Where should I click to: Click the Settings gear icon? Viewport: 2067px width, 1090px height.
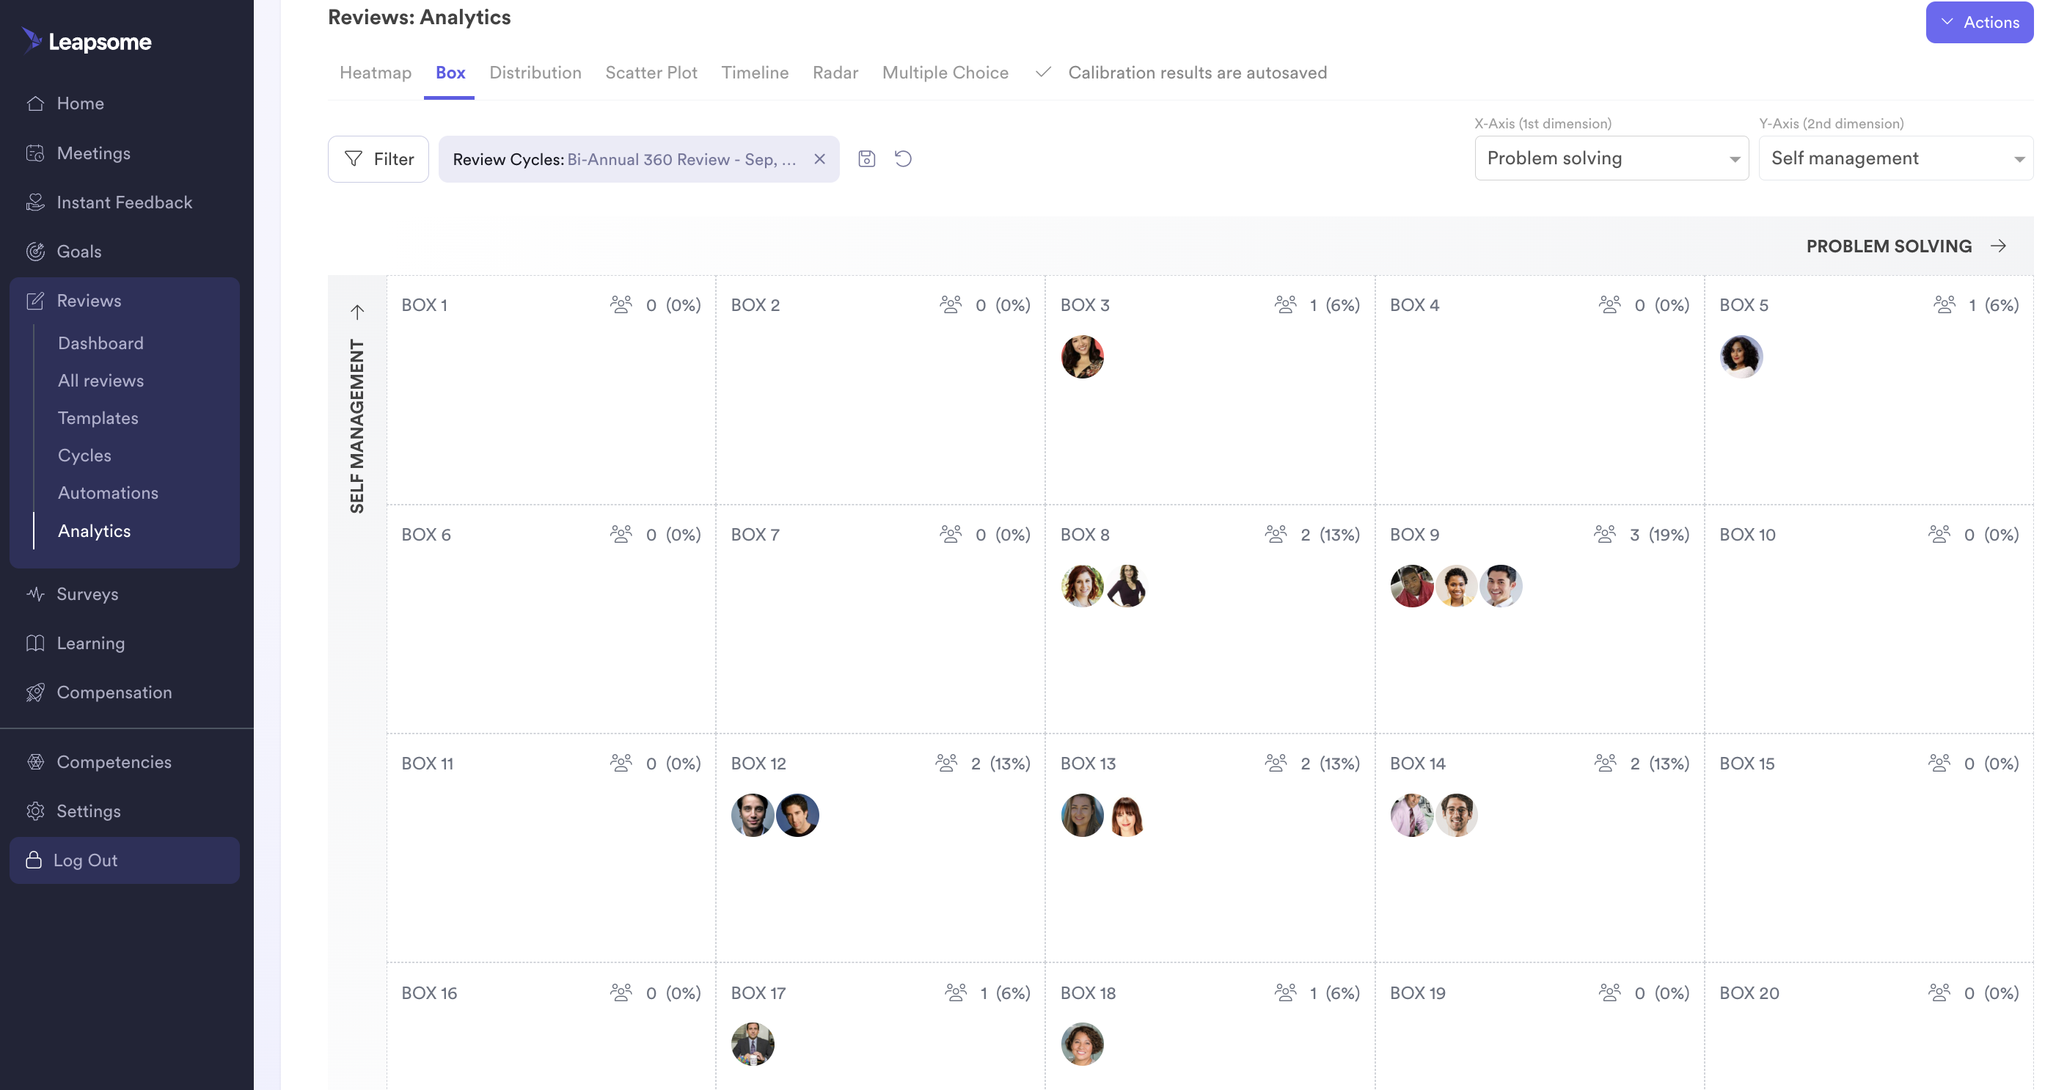point(35,811)
